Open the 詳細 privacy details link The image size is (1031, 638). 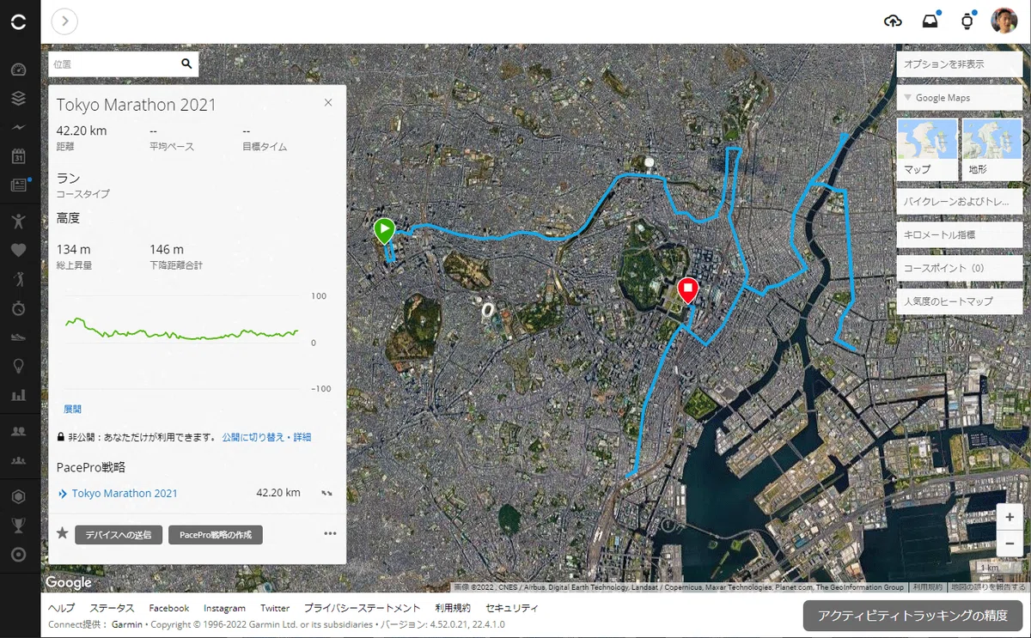click(302, 437)
